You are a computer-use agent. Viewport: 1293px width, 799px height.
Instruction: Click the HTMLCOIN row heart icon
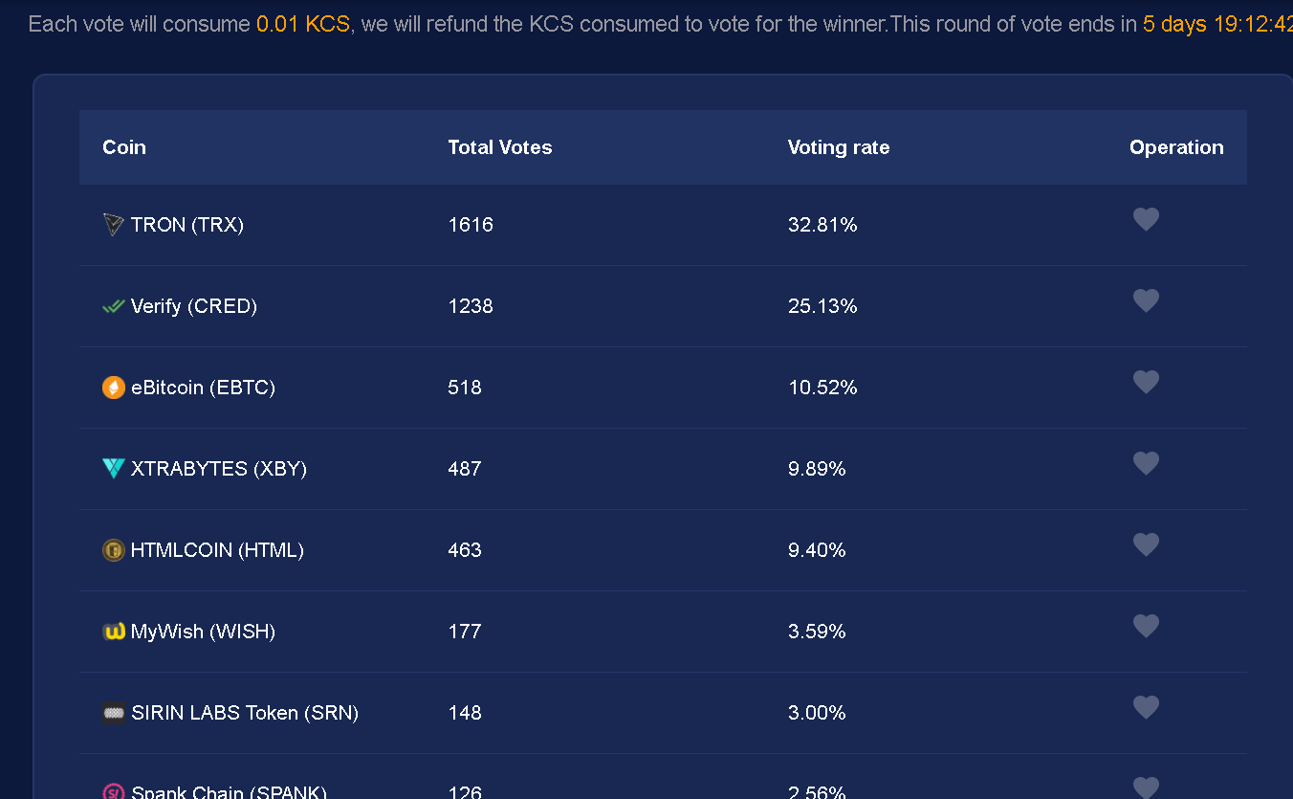[x=1146, y=545]
